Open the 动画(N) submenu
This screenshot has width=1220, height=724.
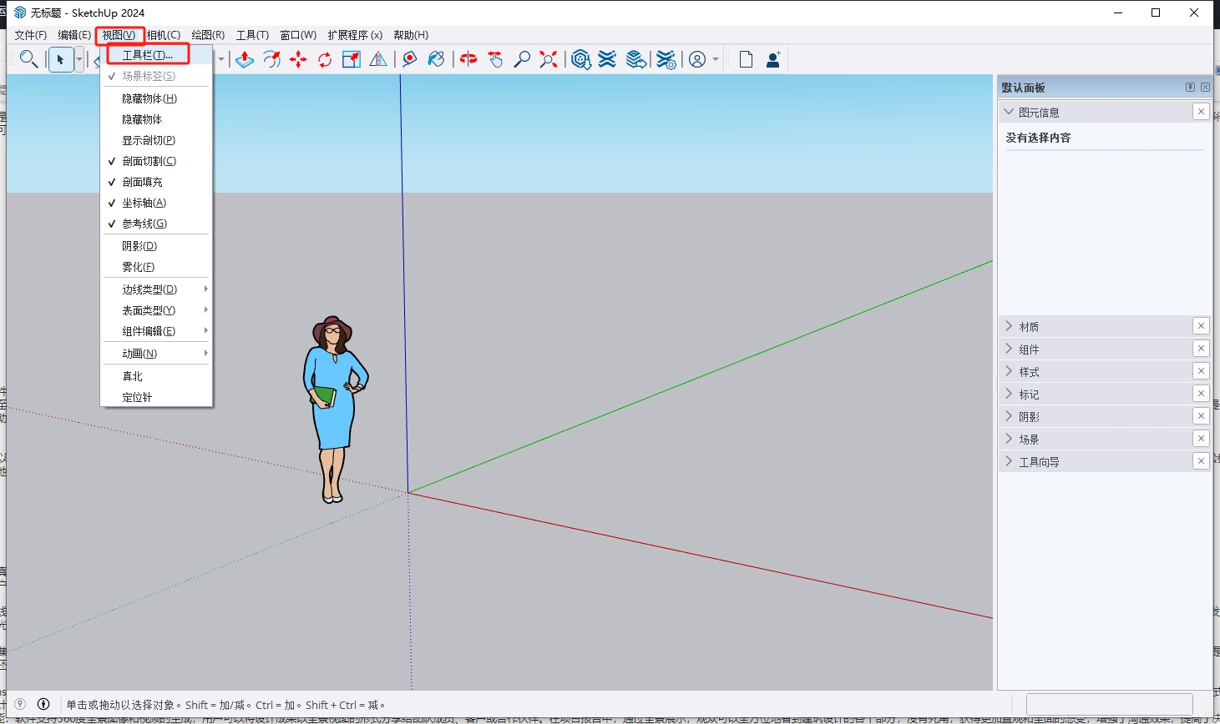156,354
